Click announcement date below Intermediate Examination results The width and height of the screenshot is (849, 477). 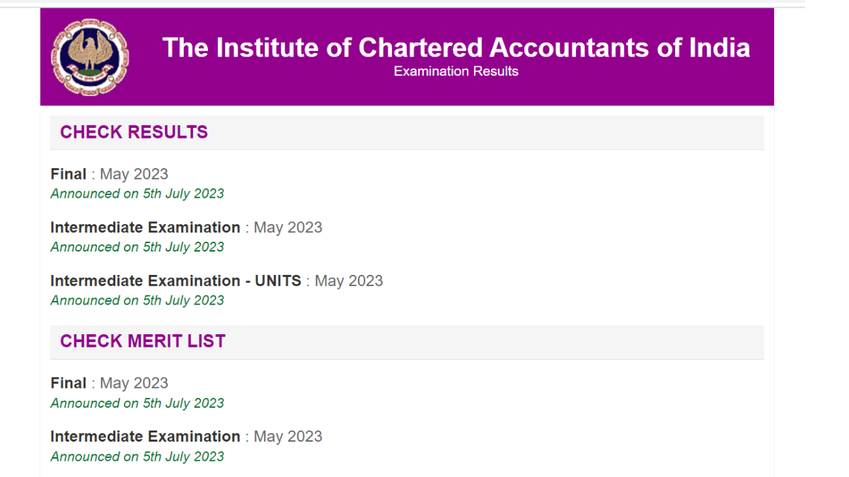click(x=137, y=247)
